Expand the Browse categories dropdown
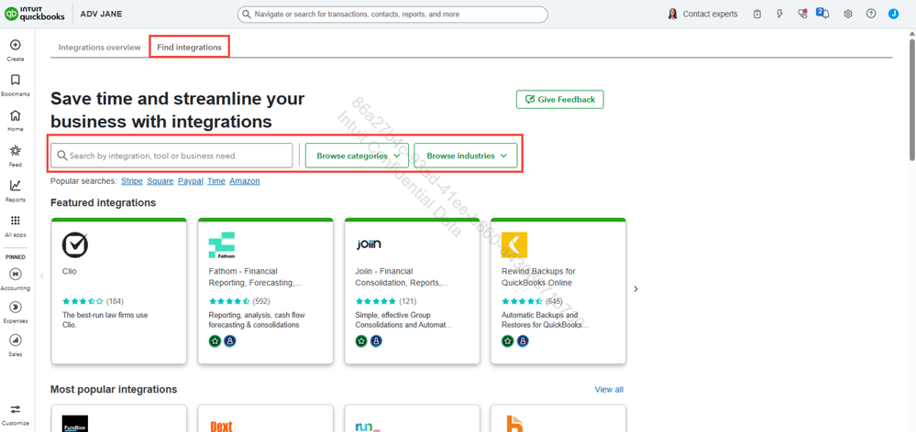This screenshot has height=432, width=916. click(x=357, y=156)
